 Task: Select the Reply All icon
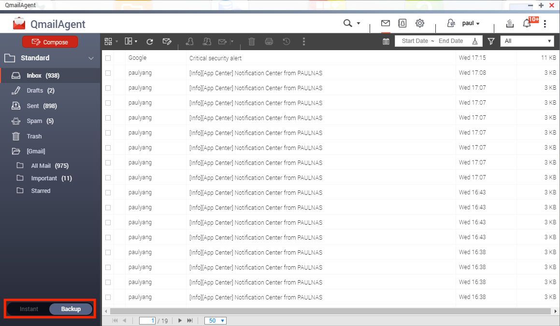click(x=207, y=41)
